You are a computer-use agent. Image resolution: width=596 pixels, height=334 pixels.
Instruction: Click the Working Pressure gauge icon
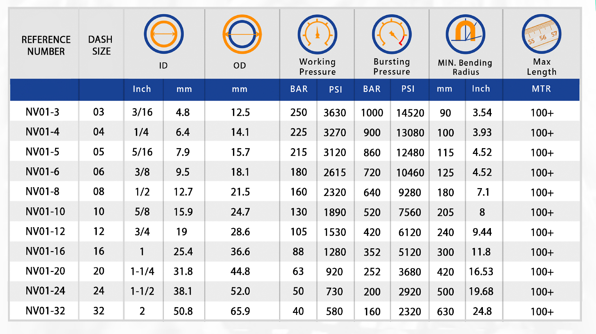point(317,34)
